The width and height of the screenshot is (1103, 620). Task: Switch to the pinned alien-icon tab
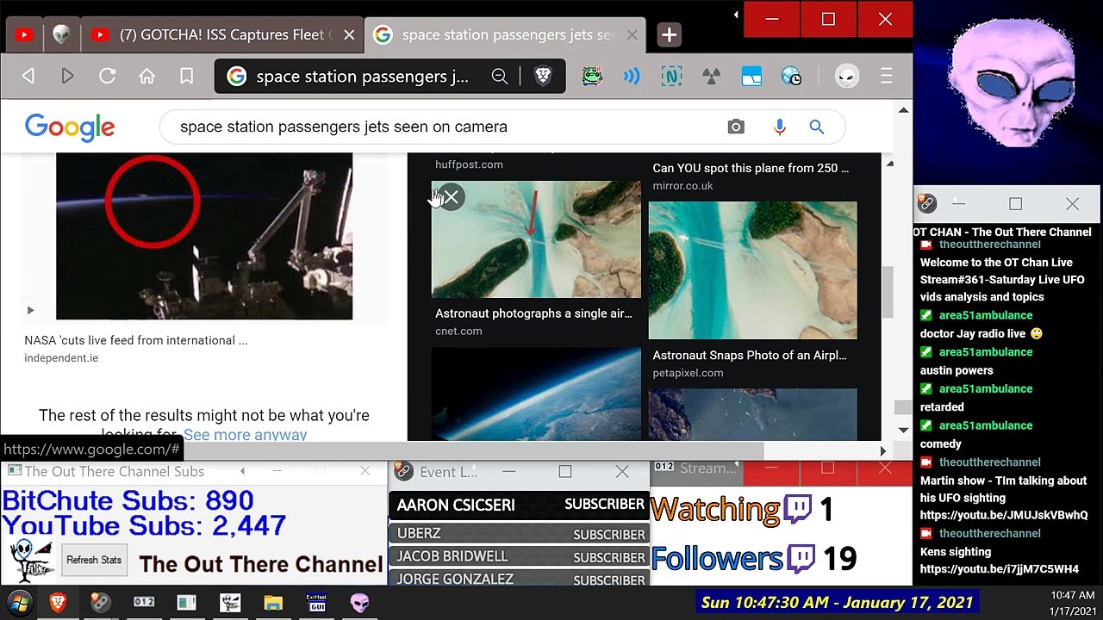pyautogui.click(x=61, y=35)
